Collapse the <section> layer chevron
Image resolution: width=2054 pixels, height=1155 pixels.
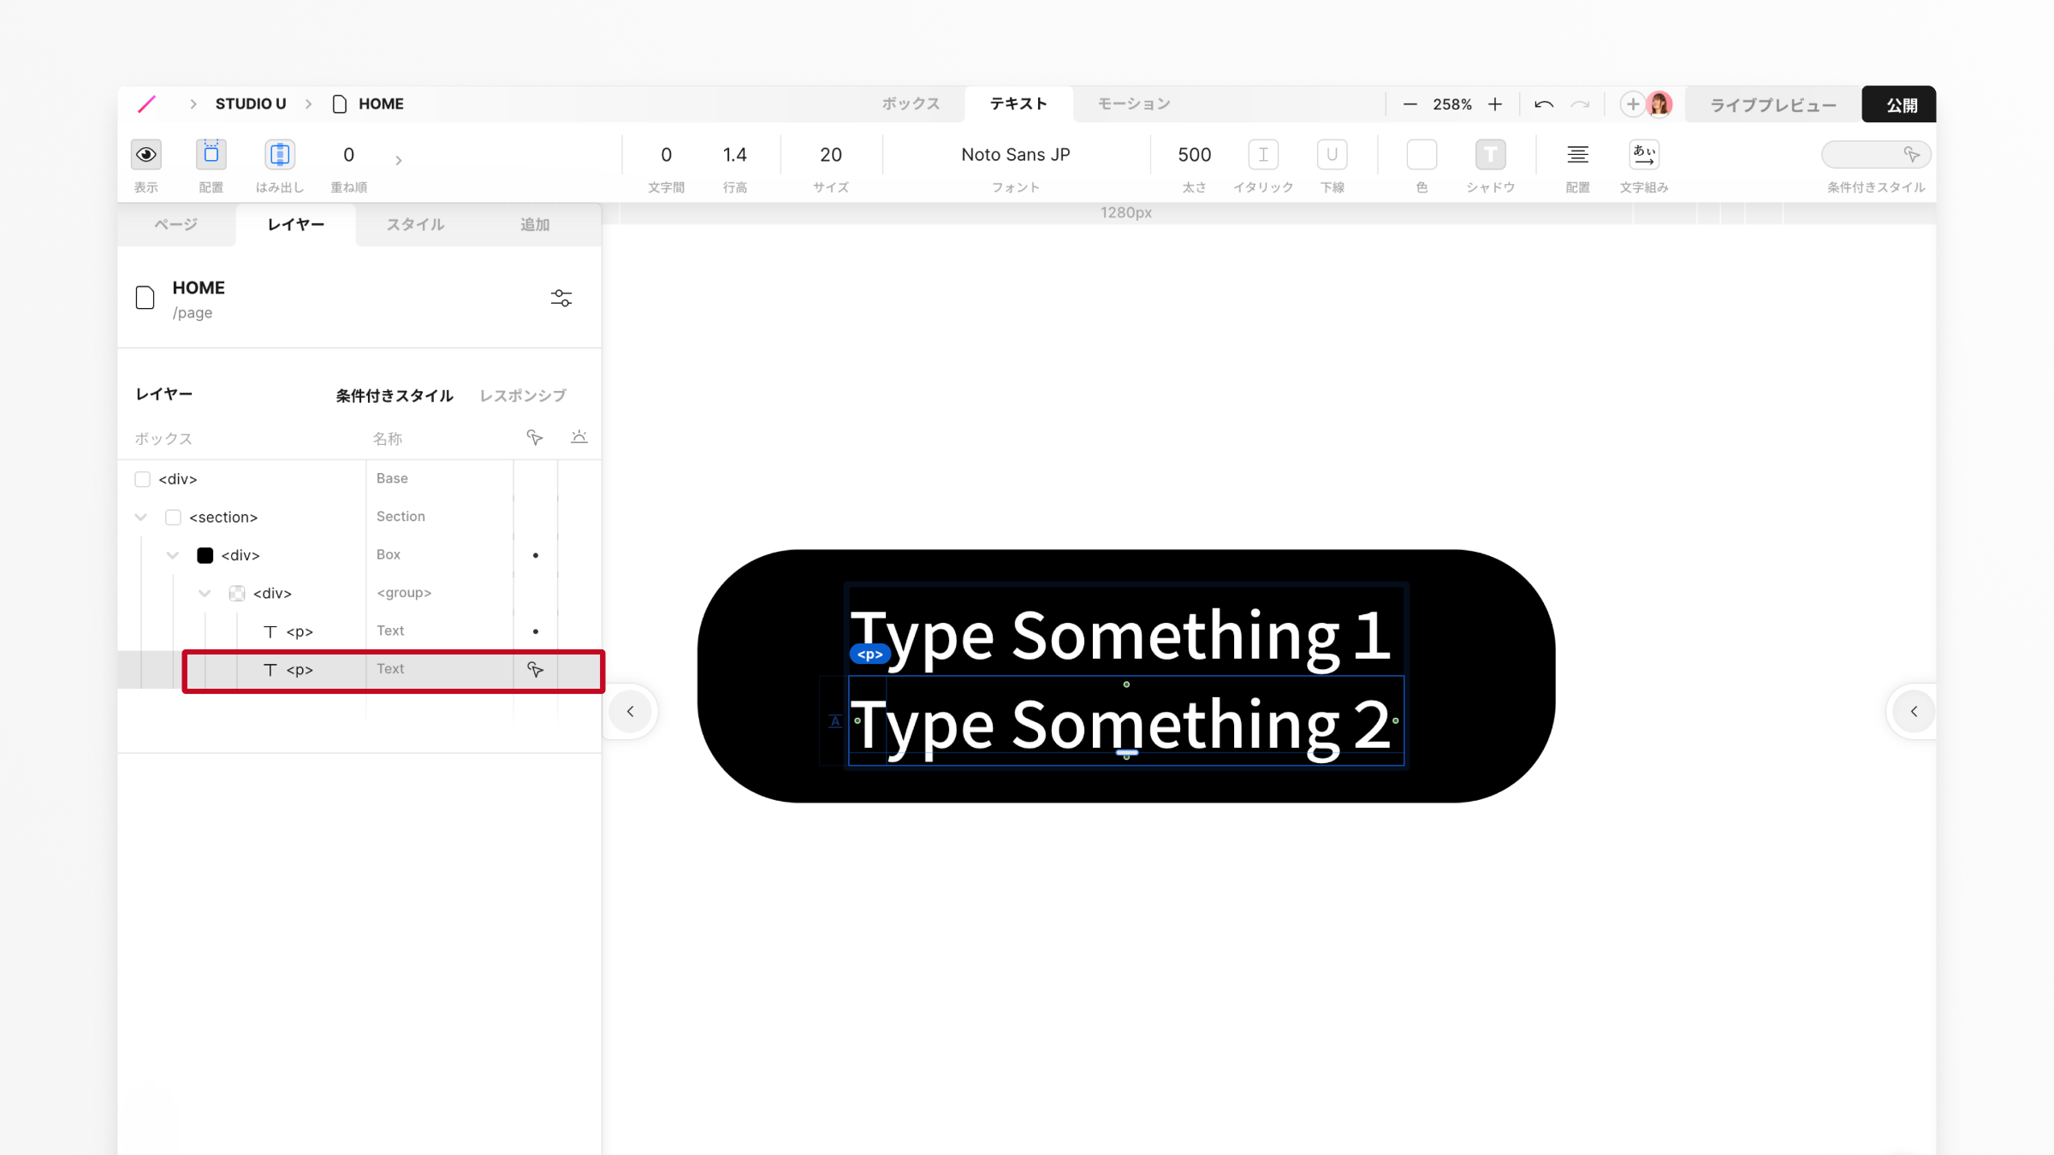[141, 517]
